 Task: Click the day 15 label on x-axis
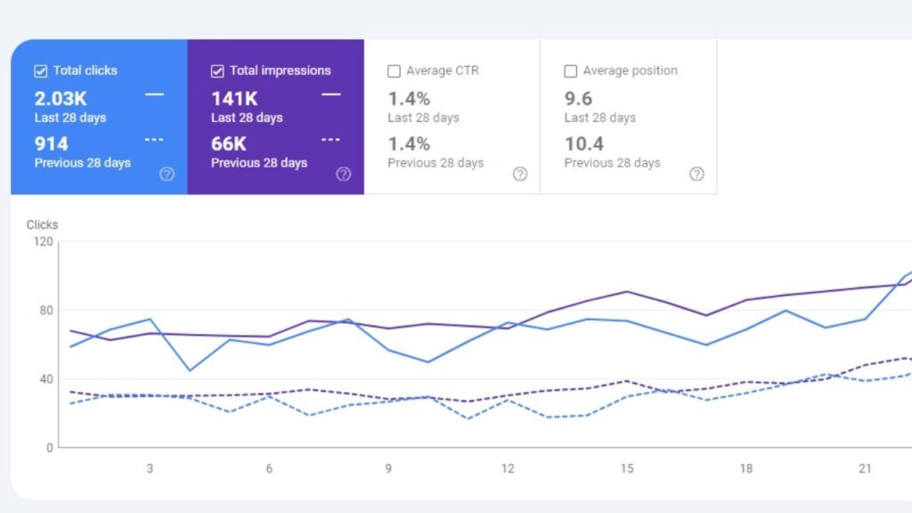pos(627,468)
